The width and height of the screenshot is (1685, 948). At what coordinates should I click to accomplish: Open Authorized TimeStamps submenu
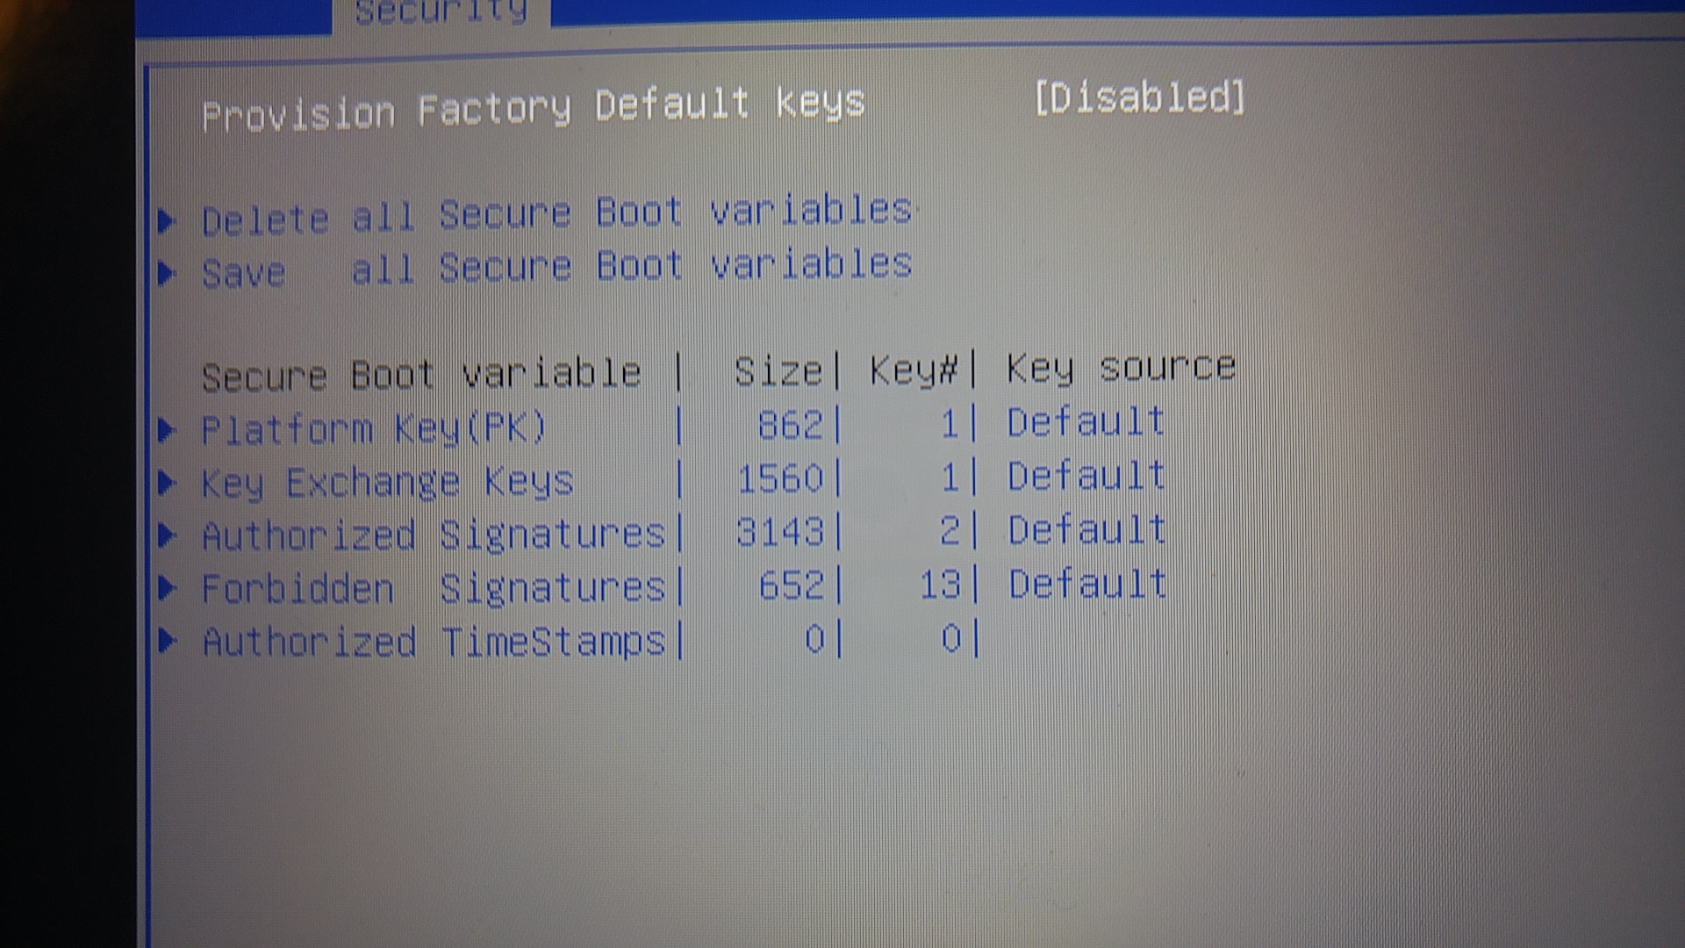point(434,642)
